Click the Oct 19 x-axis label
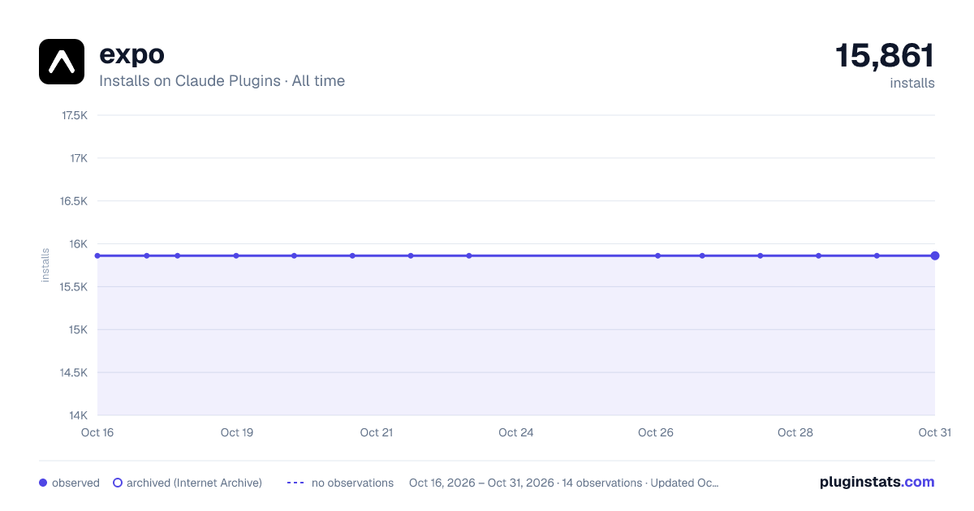The height and width of the screenshot is (511, 974). point(237,432)
